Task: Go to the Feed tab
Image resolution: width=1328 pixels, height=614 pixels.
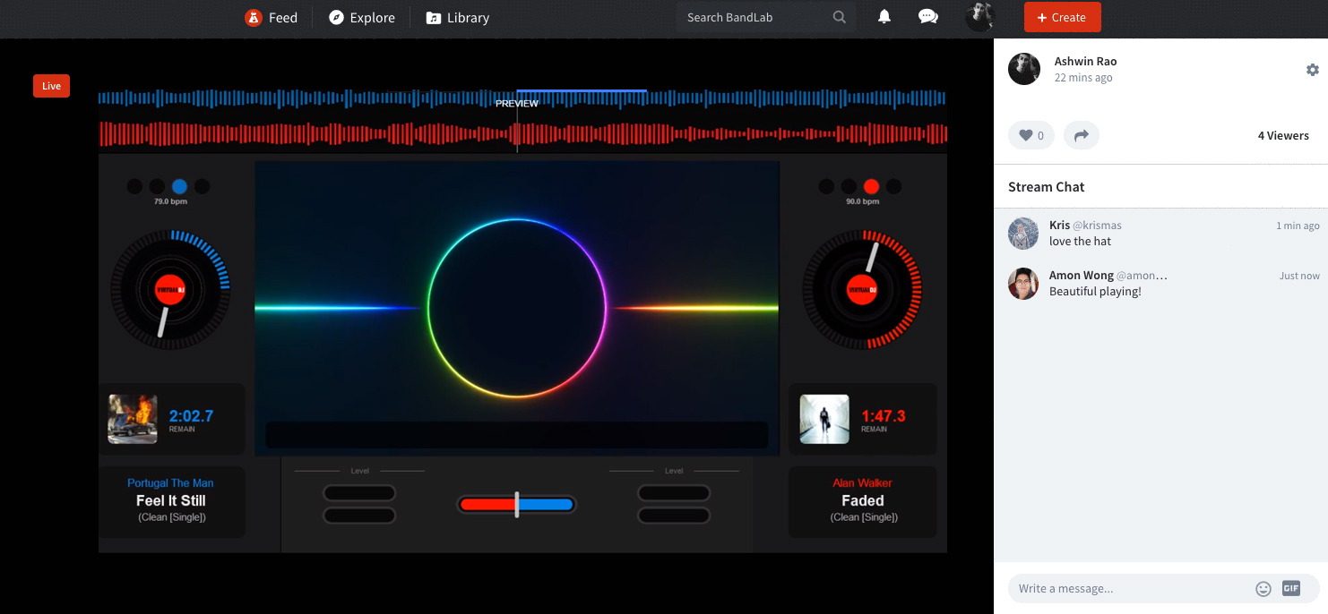Action: coord(272,17)
